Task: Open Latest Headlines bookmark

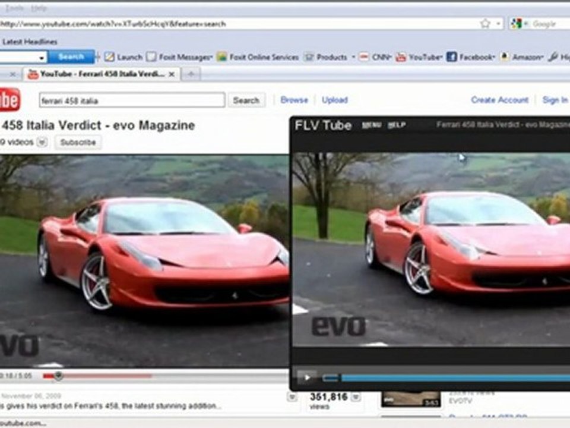Action: pos(30,42)
